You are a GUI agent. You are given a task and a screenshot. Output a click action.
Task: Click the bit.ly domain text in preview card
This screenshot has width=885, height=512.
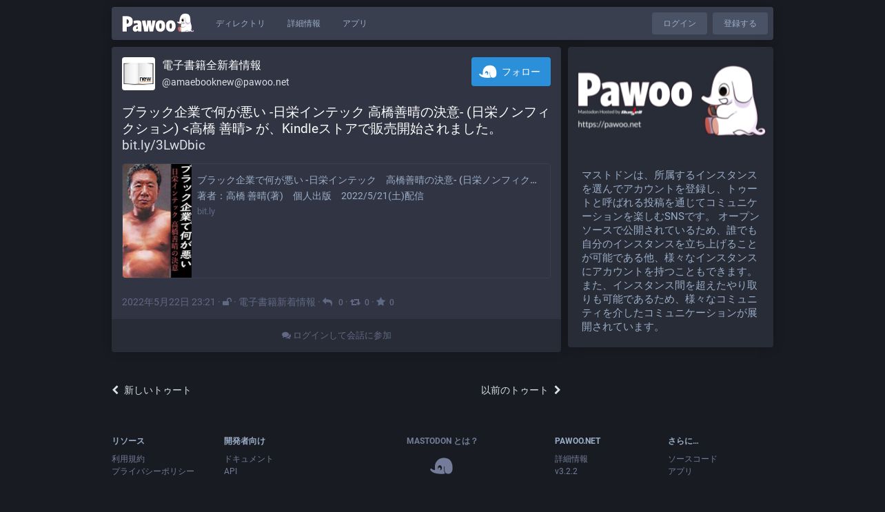[x=206, y=211]
